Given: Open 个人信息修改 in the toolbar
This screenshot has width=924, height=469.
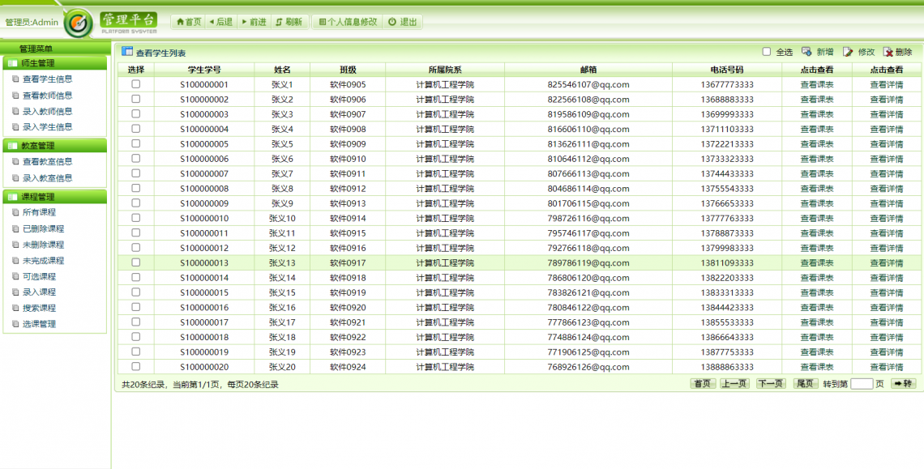Looking at the screenshot, I should point(348,22).
